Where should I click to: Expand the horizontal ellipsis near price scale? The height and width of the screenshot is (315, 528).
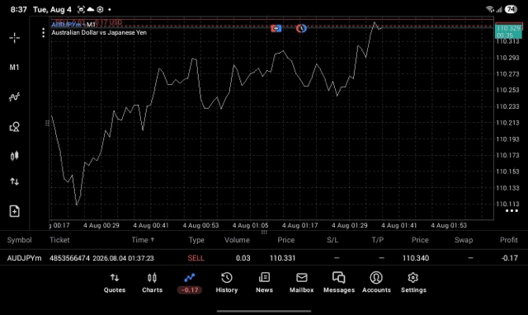pos(511,211)
